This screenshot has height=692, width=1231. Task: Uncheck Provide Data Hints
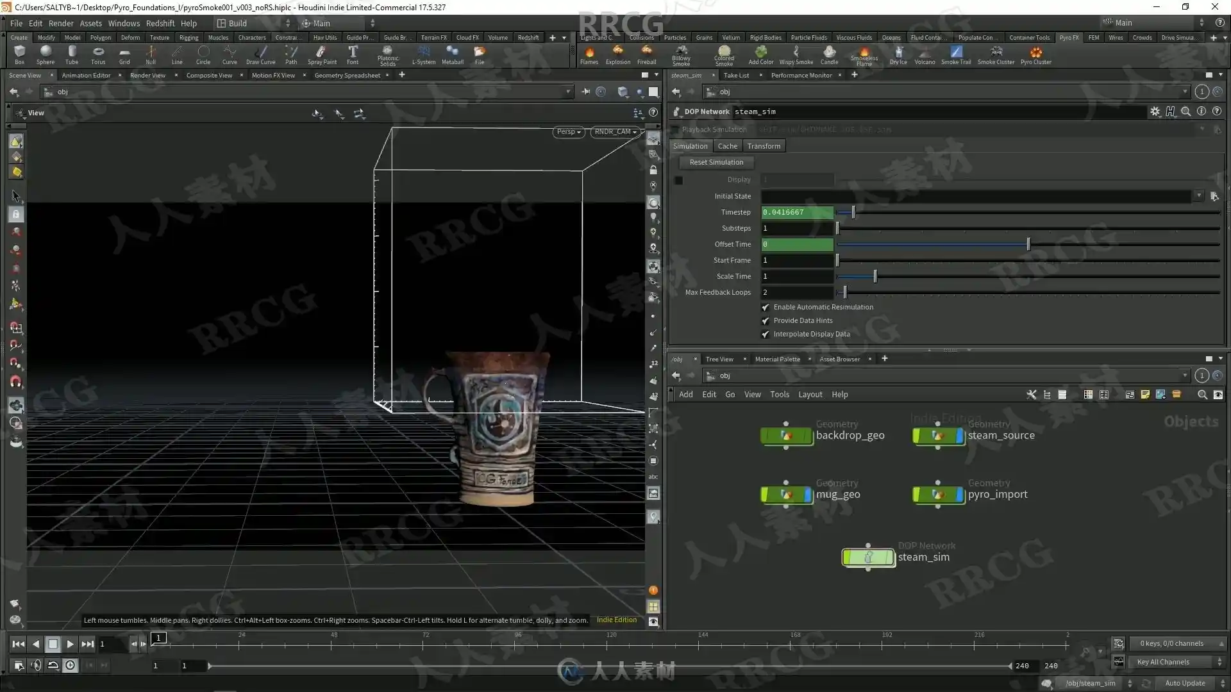[765, 321]
